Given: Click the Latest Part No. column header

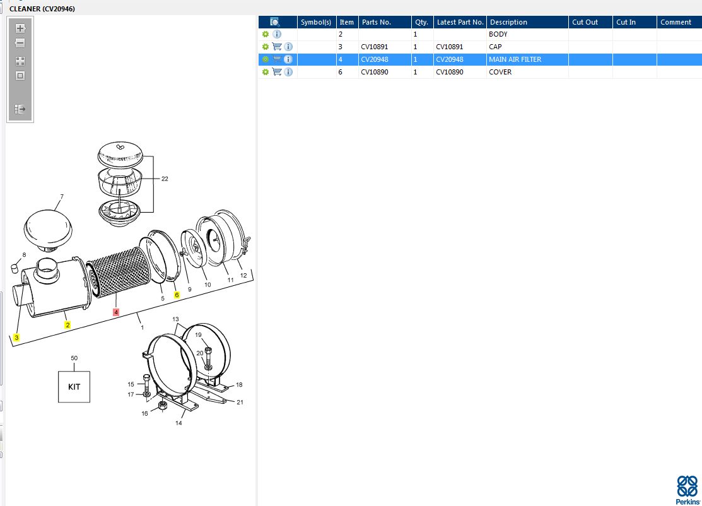Looking at the screenshot, I should tap(460, 22).
